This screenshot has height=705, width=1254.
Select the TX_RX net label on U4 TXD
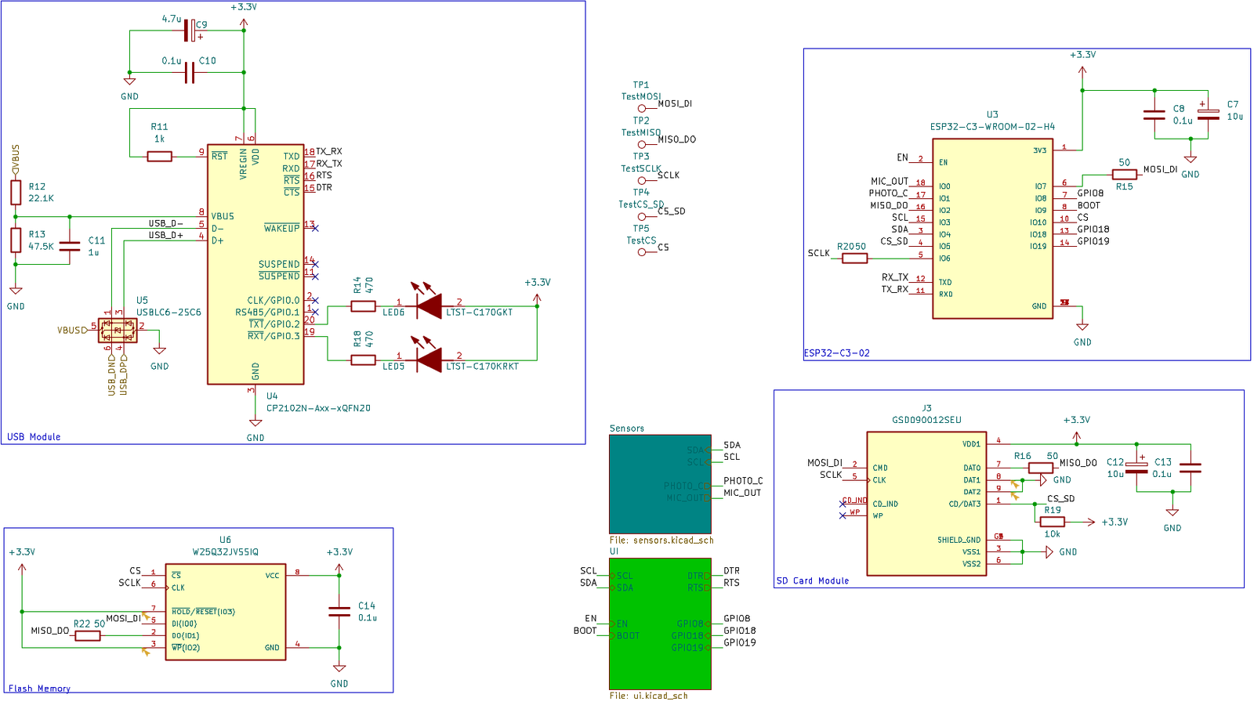pos(329,151)
